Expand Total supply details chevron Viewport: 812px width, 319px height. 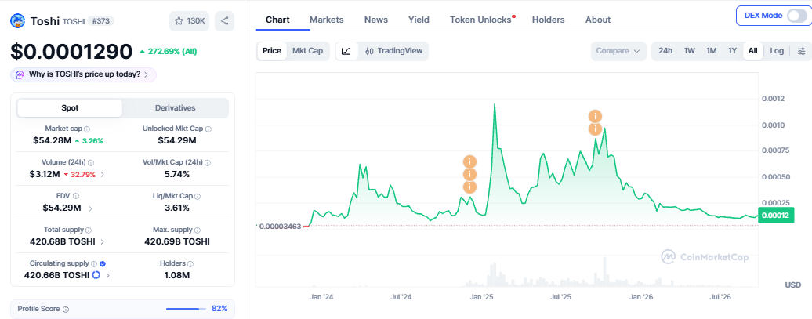(102, 242)
